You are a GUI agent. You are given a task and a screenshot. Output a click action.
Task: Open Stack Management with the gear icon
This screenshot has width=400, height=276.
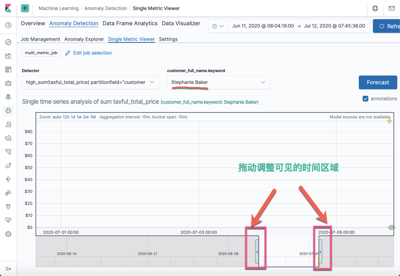(8, 234)
